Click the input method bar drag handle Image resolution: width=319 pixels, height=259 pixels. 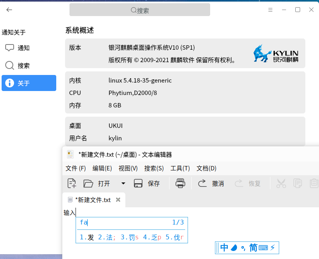click(x=217, y=248)
